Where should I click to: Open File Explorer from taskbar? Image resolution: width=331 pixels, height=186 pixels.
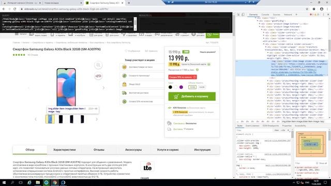pyautogui.click(x=38, y=182)
